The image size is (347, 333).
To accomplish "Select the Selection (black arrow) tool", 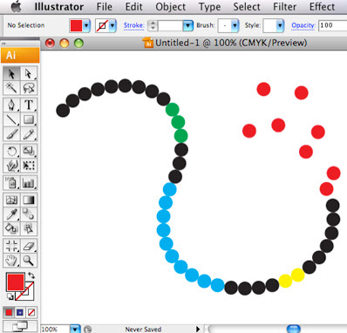I will click(11, 74).
